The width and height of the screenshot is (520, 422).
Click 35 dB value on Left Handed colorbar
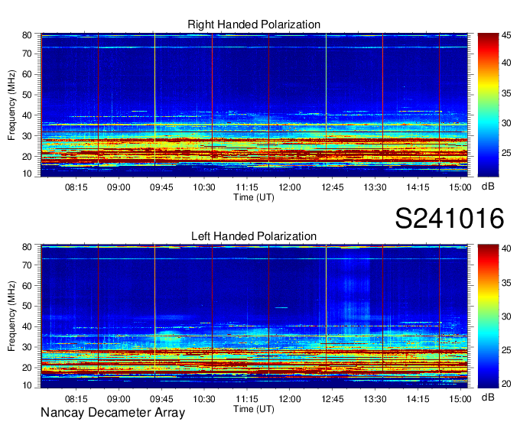506,283
